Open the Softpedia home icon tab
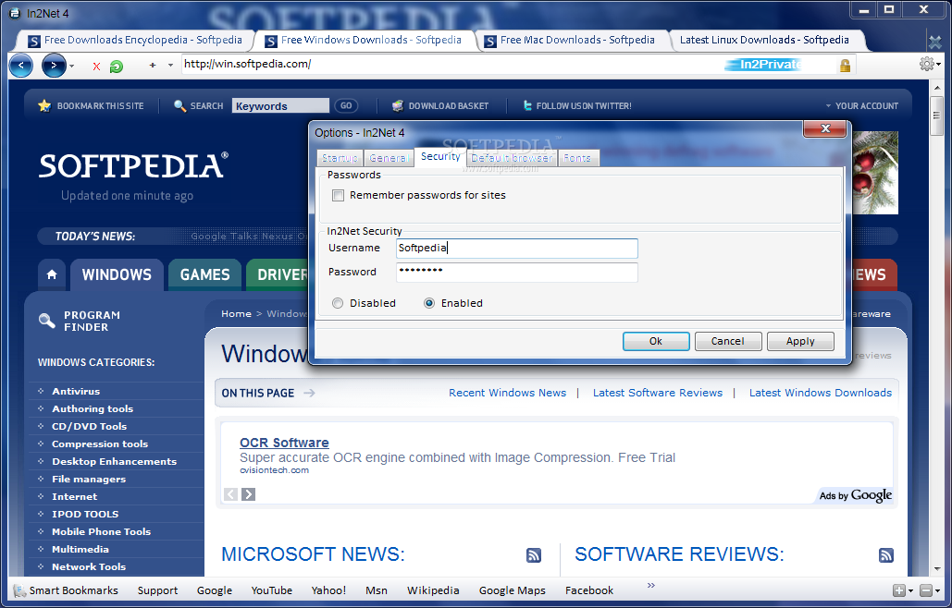952x608 pixels. (52, 274)
